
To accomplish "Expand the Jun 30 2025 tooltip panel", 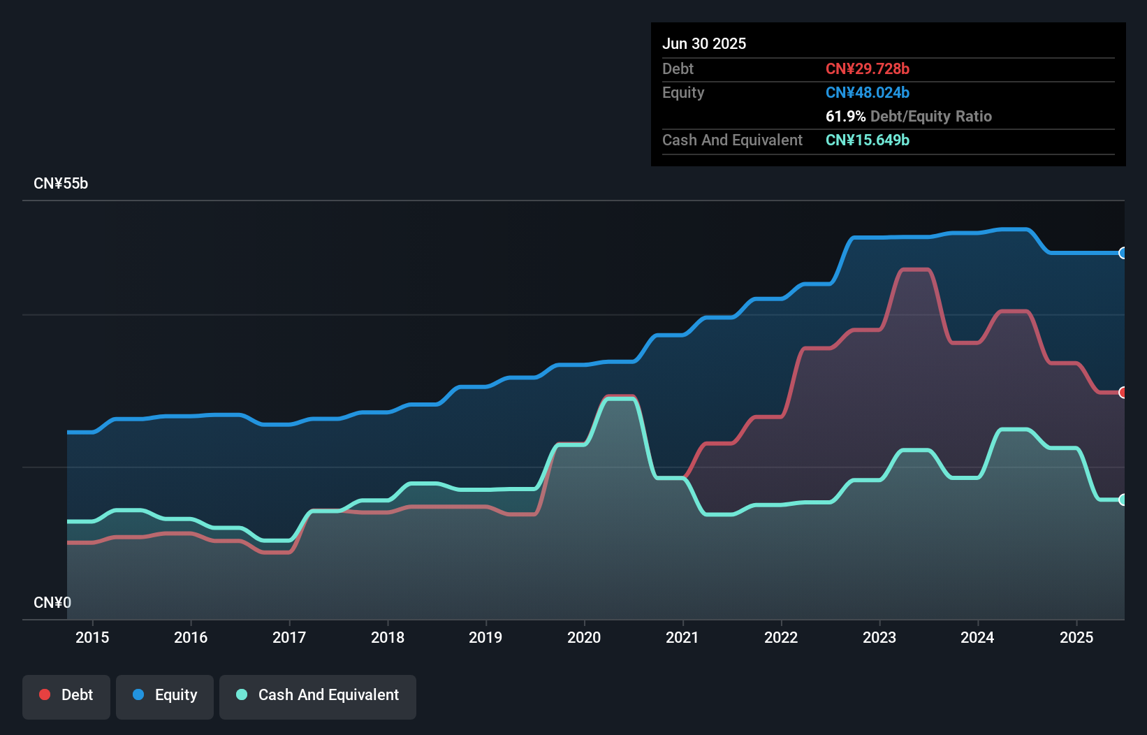I will (705, 43).
